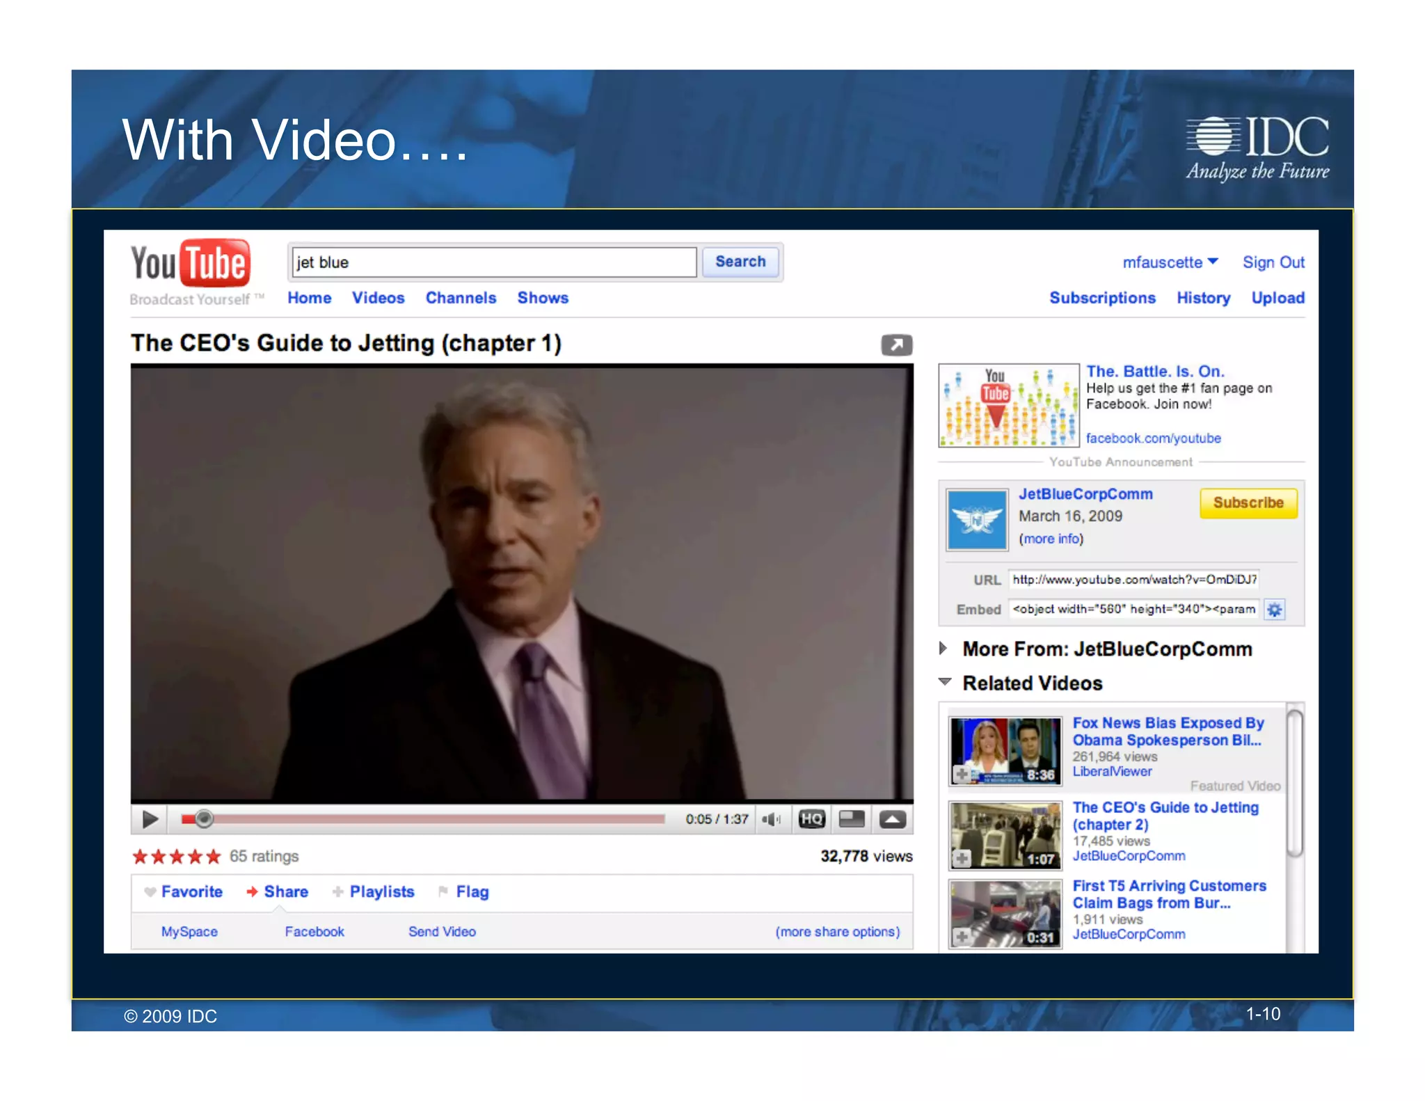This screenshot has height=1101, width=1425.
Task: Open First T5 Arriving Customers thumbnail
Action: [1005, 914]
